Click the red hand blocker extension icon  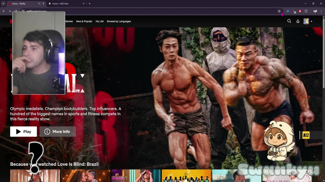pos(300,11)
